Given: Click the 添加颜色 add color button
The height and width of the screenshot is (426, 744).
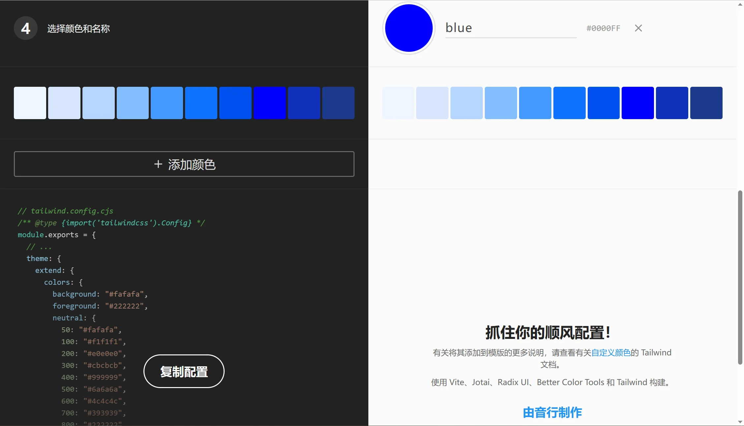Looking at the screenshot, I should pyautogui.click(x=184, y=164).
